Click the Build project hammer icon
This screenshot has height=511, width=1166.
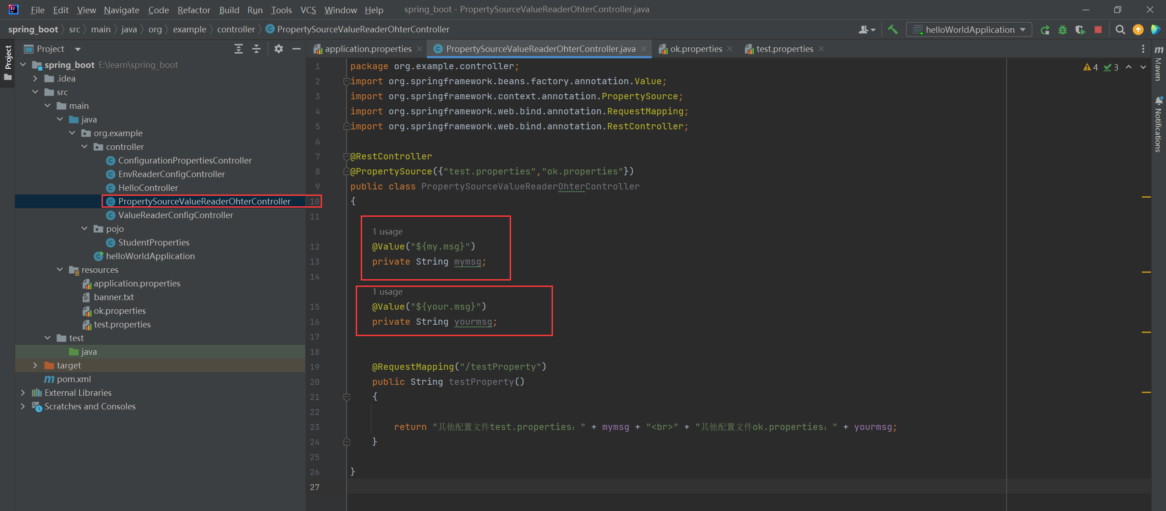tap(893, 30)
